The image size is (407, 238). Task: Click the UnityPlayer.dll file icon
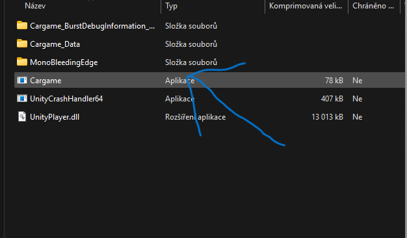(x=22, y=116)
